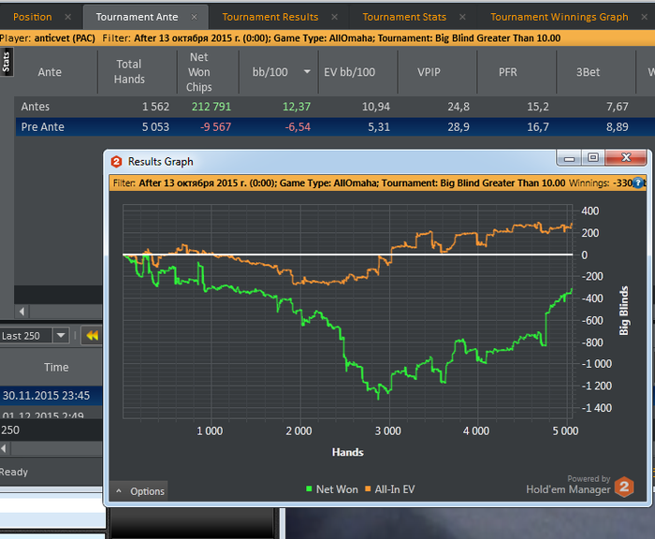This screenshot has height=539, width=655.
Task: Expand the Options panel in graph
Action: (139, 491)
